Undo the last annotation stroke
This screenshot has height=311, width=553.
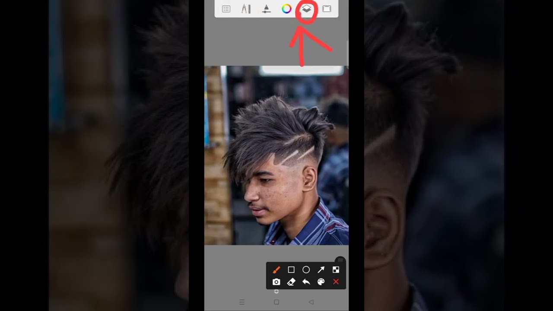[306, 282]
